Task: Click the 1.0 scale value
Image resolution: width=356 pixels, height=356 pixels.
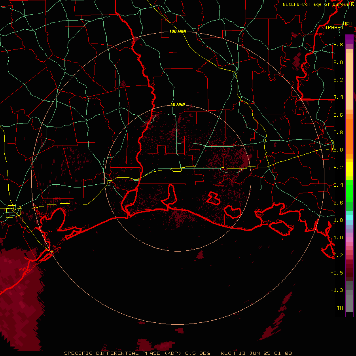Action: click(338, 237)
